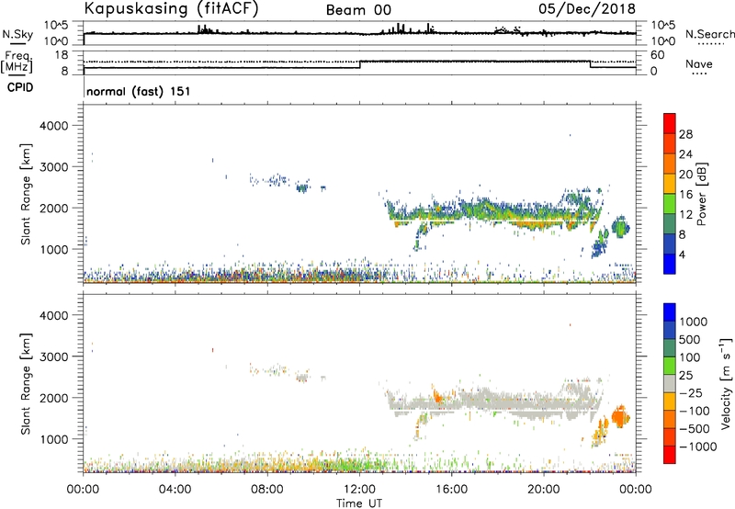Viewport: 735px width, 509px height.
Task: Click the blue top segment of Velocity colorbar
Action: click(x=670, y=312)
